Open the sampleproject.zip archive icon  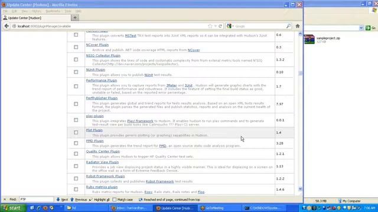[309, 39]
